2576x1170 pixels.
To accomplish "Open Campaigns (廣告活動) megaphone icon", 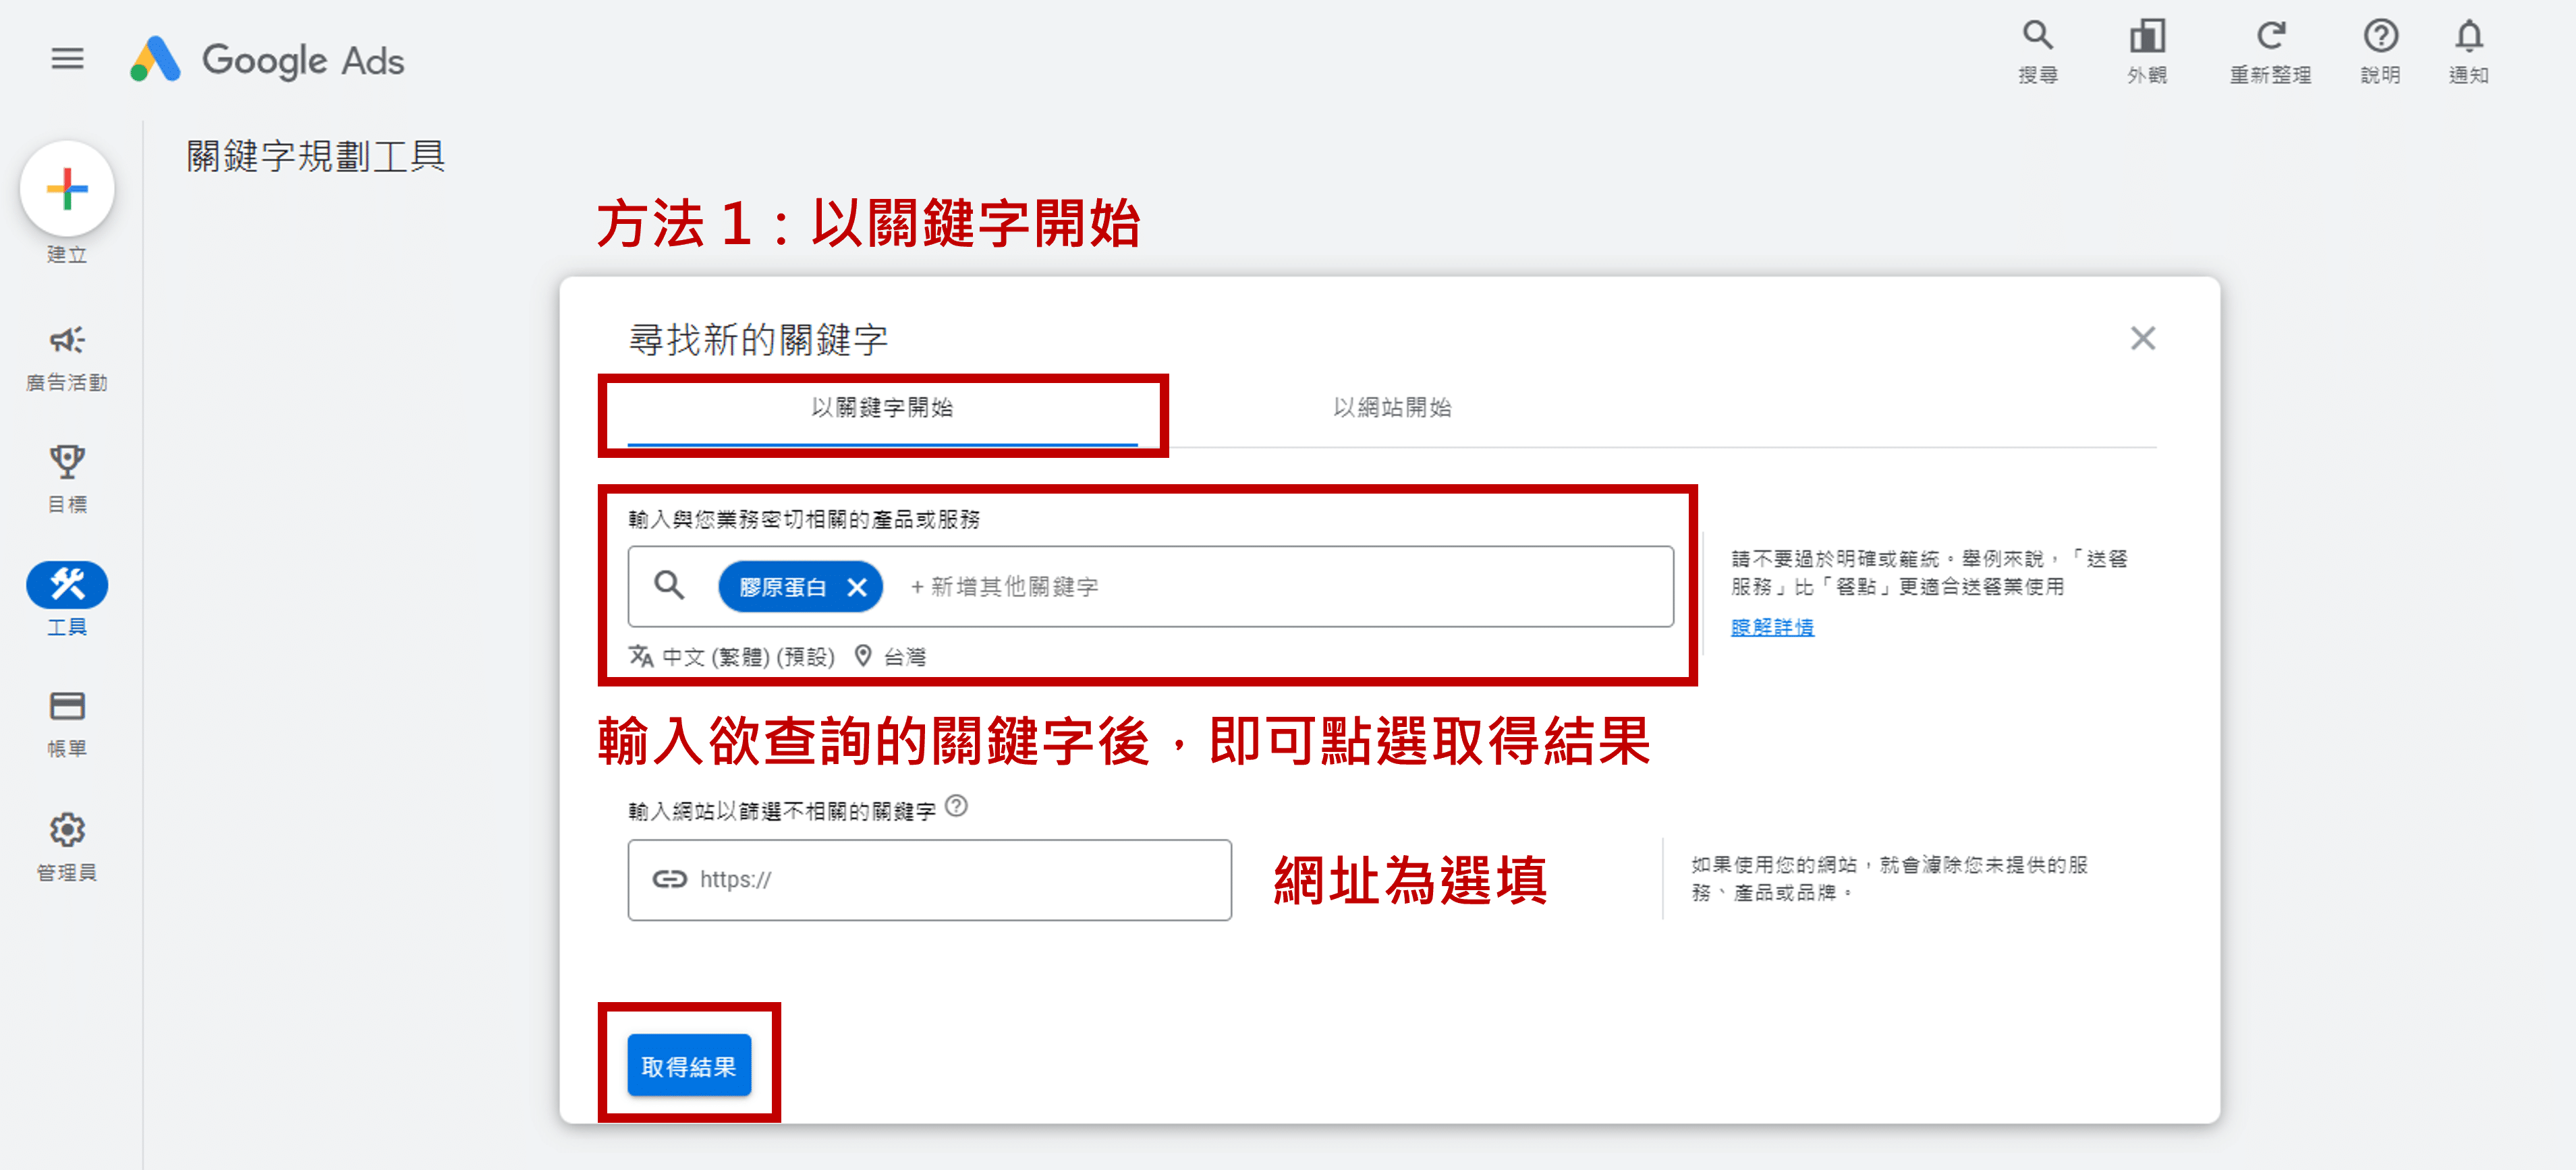I will (x=67, y=341).
